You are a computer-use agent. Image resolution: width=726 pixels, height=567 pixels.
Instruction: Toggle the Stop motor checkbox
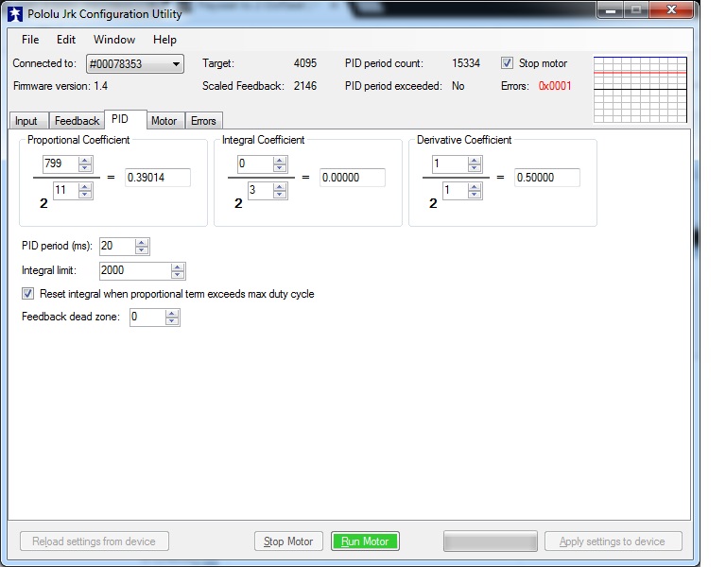tap(508, 63)
